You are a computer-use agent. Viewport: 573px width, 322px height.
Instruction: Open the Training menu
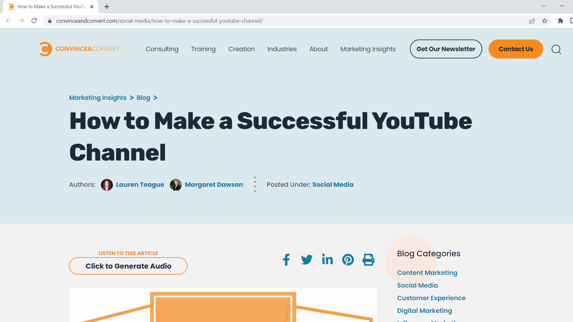pos(203,49)
